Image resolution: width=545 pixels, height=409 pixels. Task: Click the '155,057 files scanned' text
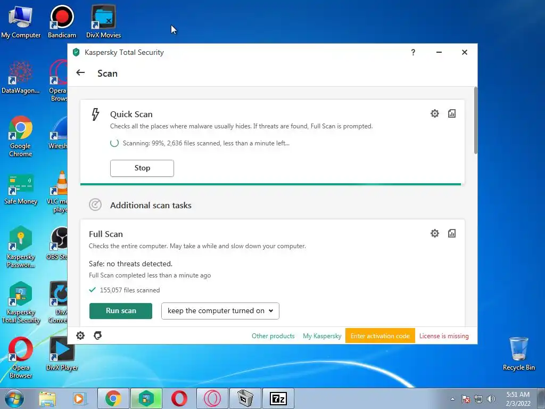pos(130,290)
